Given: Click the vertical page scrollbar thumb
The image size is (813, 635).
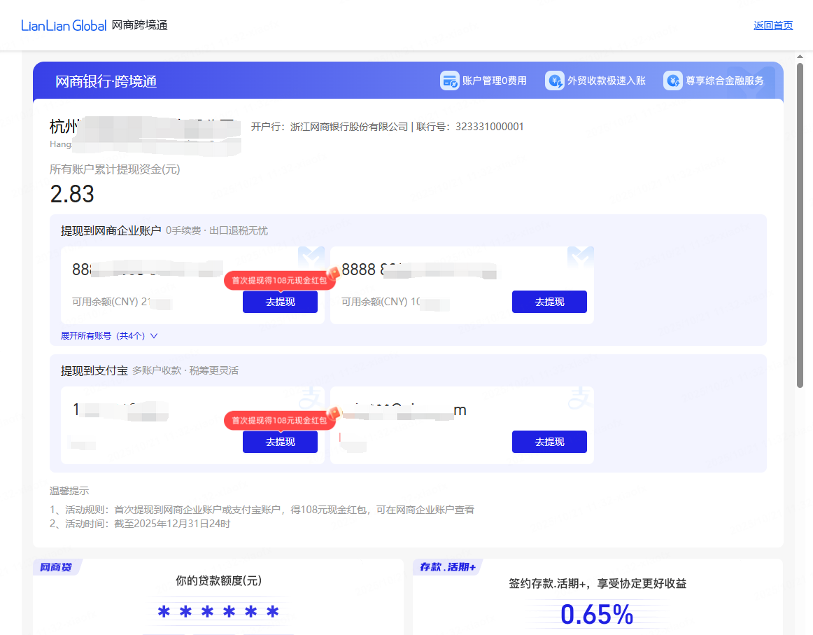Looking at the screenshot, I should (800, 223).
